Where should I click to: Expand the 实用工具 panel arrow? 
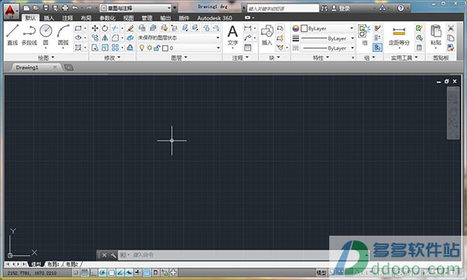click(x=416, y=57)
